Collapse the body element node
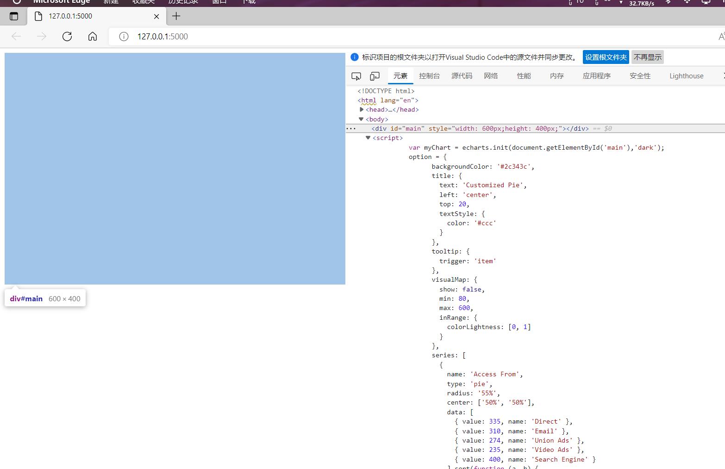 (x=361, y=119)
